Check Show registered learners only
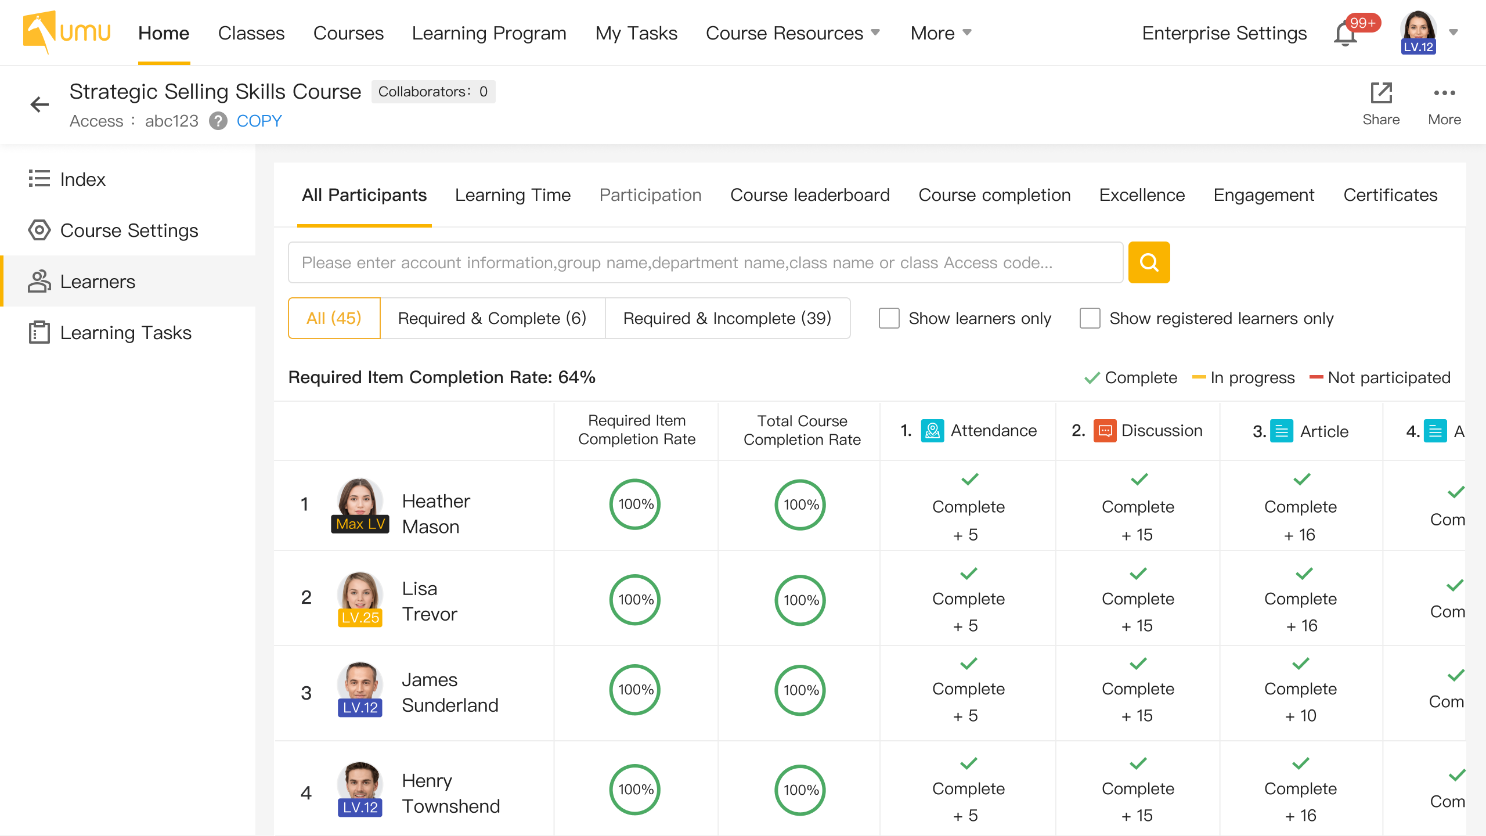 [x=1090, y=318]
